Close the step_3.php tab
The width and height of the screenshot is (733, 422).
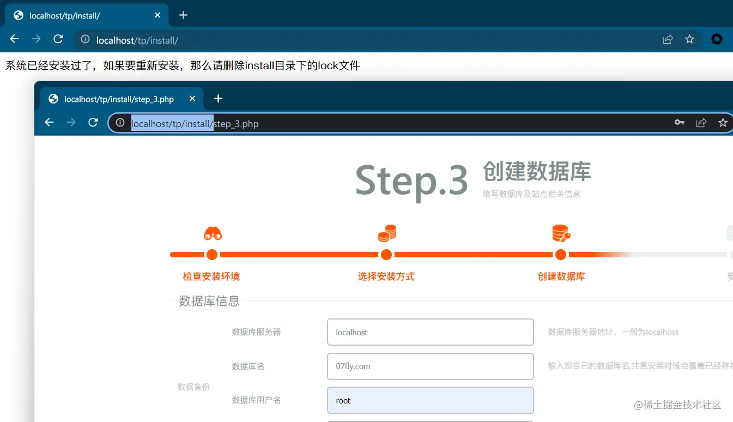(x=192, y=99)
